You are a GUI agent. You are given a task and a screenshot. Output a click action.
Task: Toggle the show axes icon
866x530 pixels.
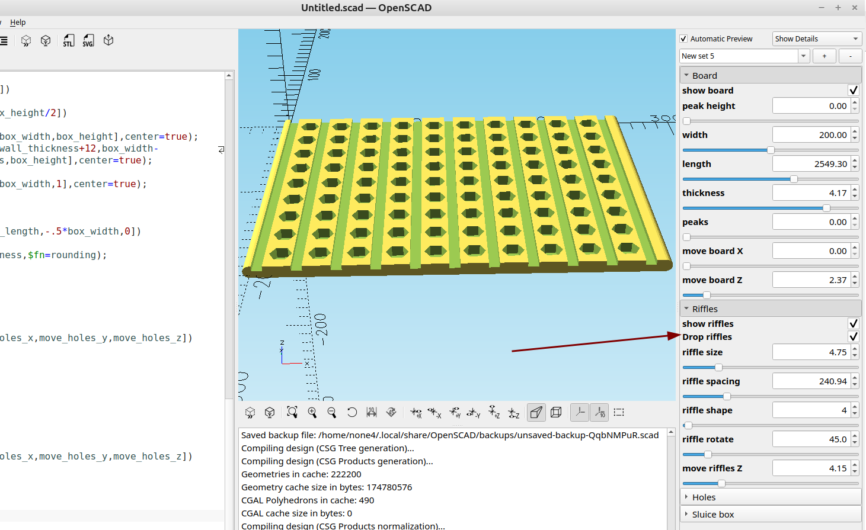(580, 412)
